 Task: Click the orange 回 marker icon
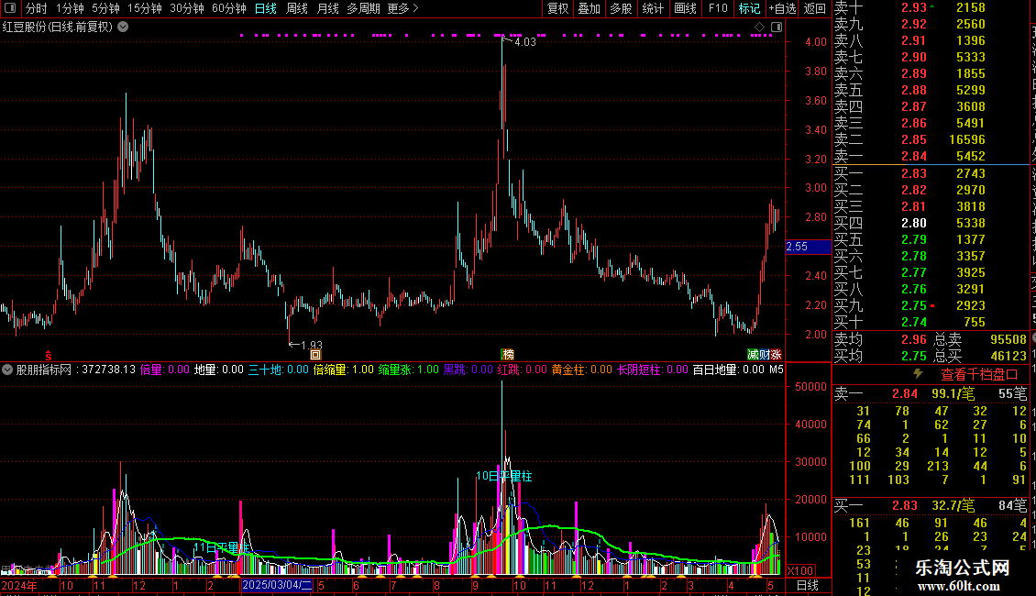point(315,355)
